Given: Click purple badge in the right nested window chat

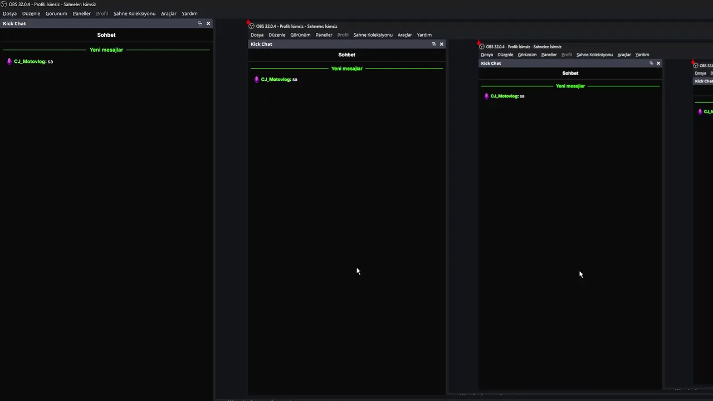Looking at the screenshot, I should click(486, 96).
